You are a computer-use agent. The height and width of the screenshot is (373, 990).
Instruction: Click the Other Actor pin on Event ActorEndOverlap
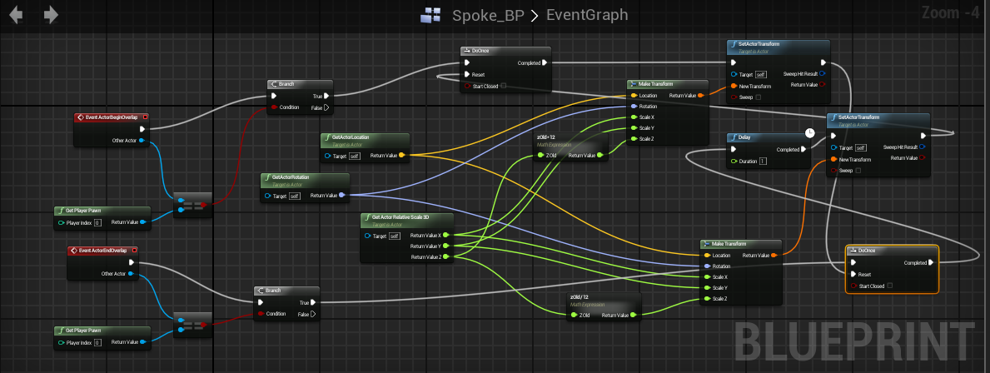131,274
